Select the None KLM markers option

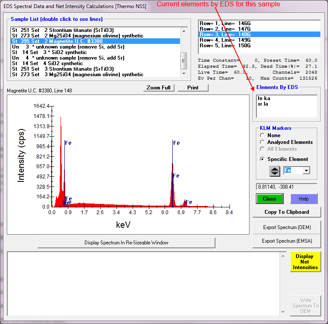tap(262, 135)
